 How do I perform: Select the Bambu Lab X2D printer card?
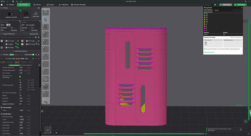[x=11, y=15]
